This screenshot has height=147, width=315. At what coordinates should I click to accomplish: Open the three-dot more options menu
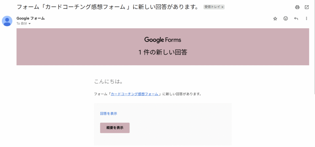click(306, 19)
